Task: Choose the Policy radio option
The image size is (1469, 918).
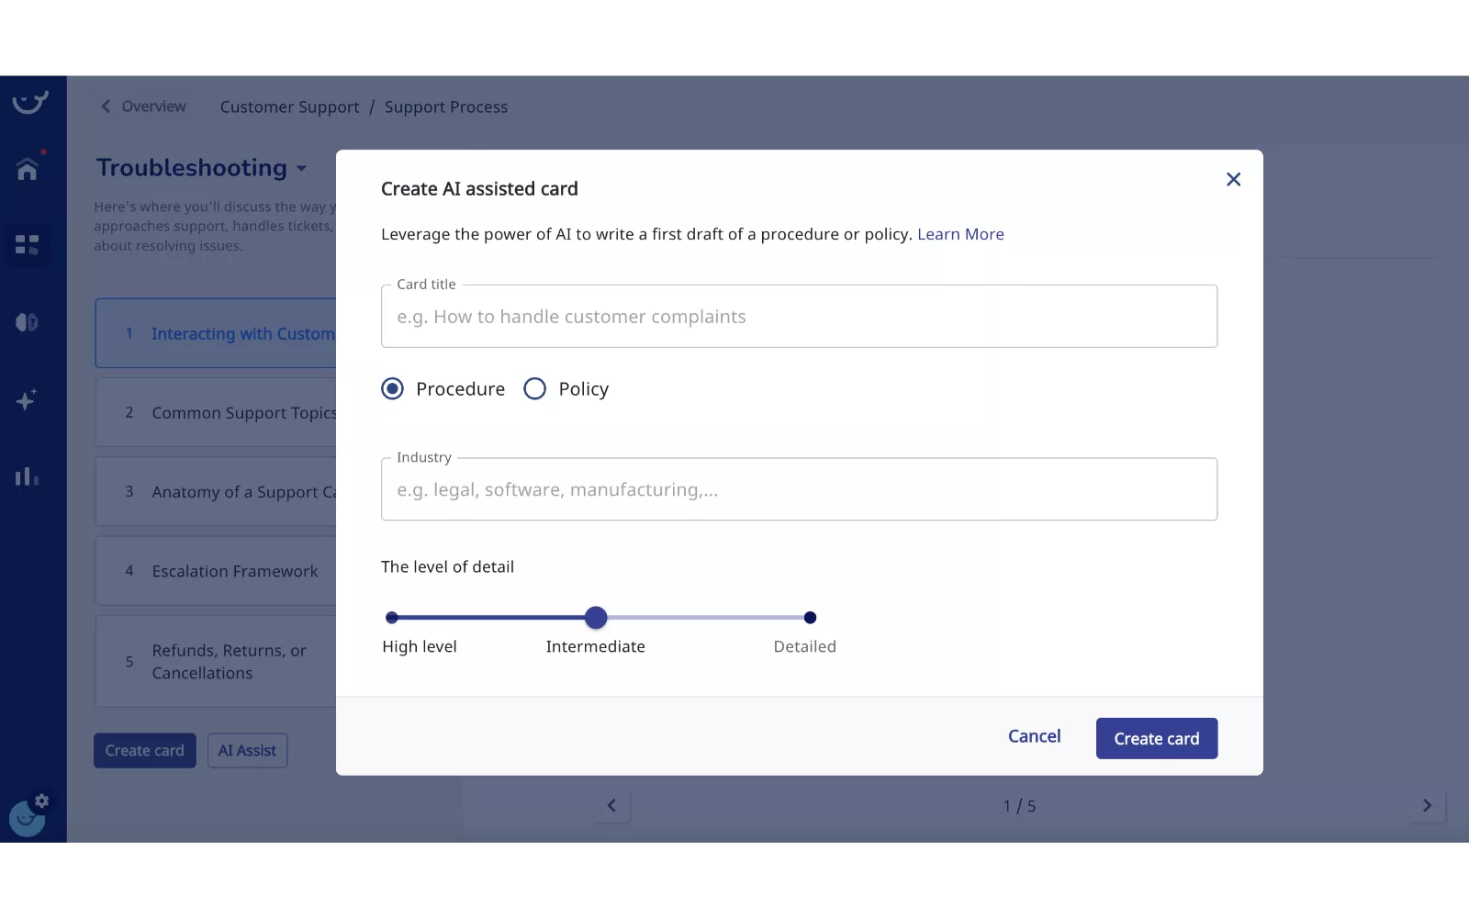Action: (x=534, y=389)
